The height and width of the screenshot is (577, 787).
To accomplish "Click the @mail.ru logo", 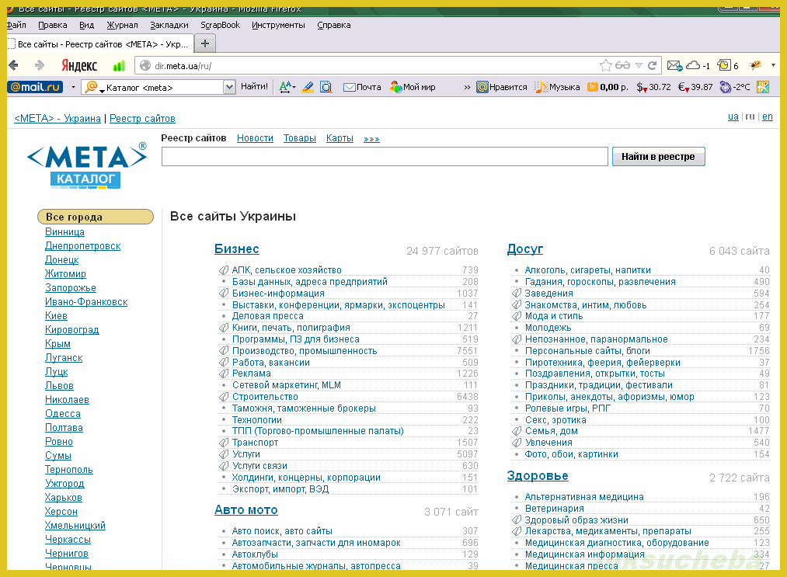I will 35,87.
